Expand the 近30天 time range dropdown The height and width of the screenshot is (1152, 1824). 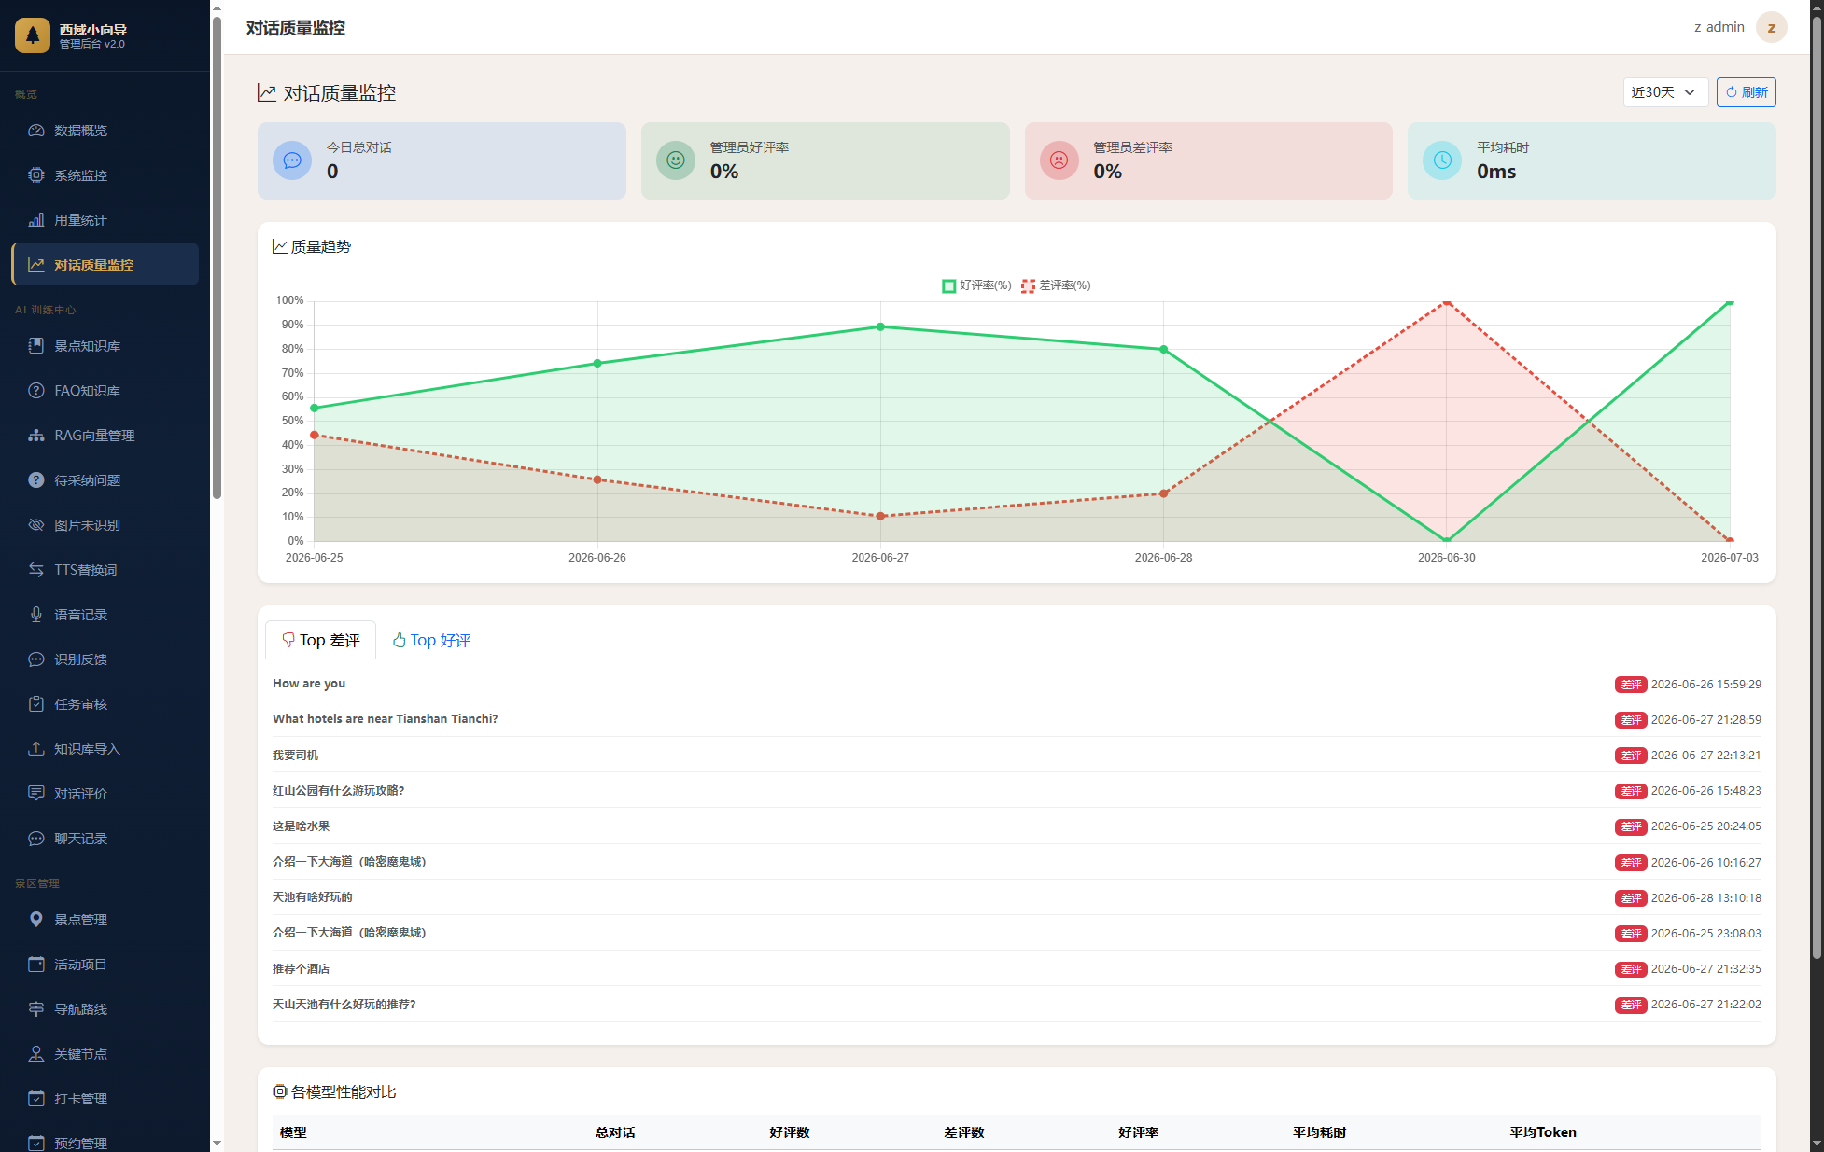pyautogui.click(x=1665, y=92)
